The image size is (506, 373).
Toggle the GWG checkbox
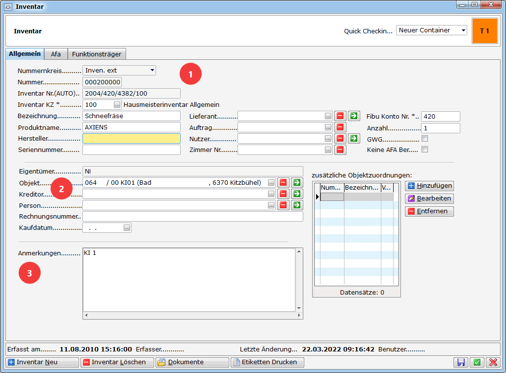(425, 139)
